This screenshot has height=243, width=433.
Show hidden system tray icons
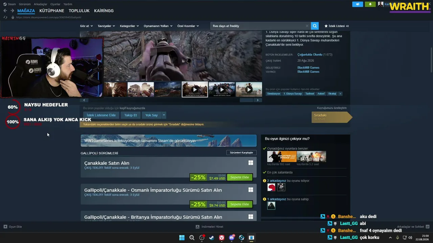390,238
